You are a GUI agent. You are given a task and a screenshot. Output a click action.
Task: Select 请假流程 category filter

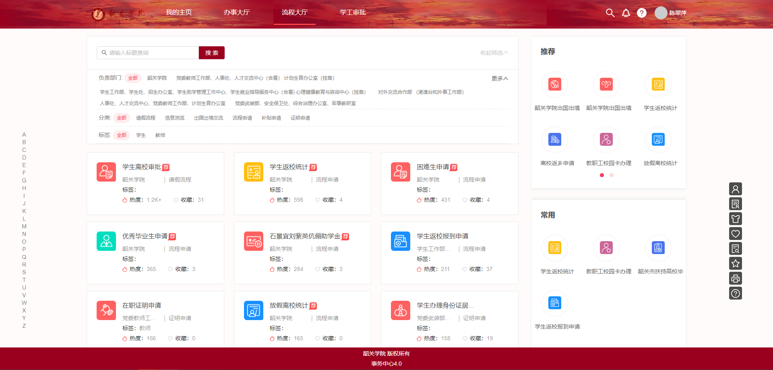click(145, 118)
